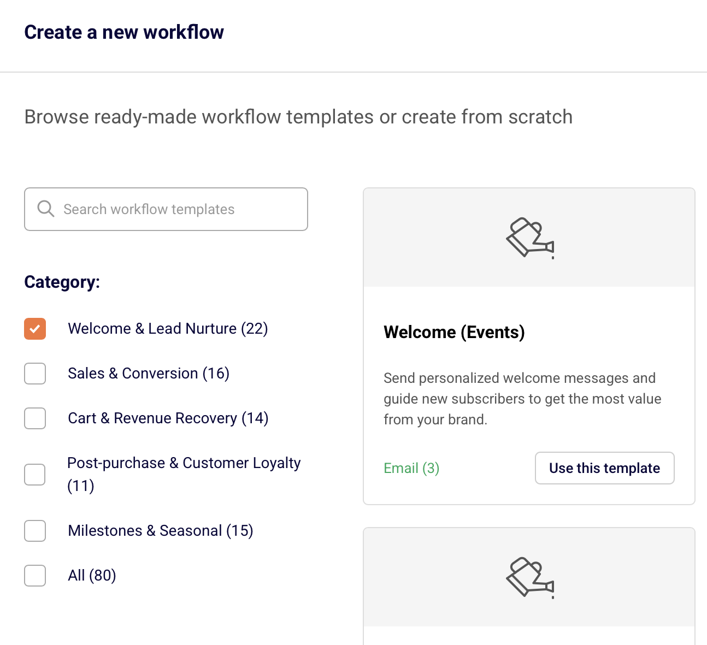Select the Post-purchase & Customer Loyalty (11) label
Image resolution: width=707 pixels, height=645 pixels.
[x=184, y=474]
